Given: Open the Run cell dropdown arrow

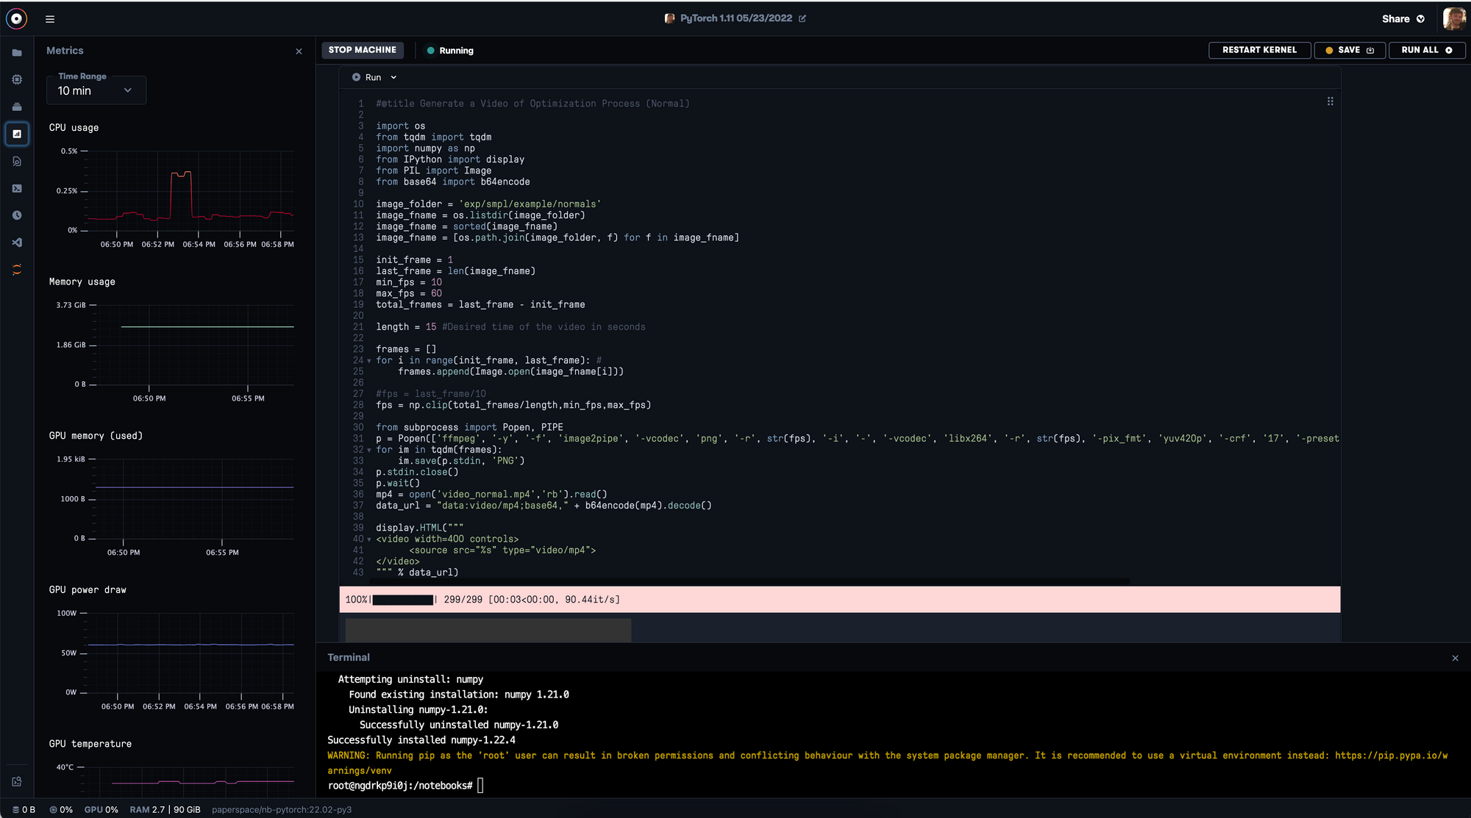Looking at the screenshot, I should coord(393,77).
